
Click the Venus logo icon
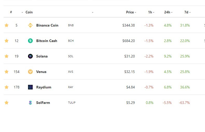[x=30, y=72]
